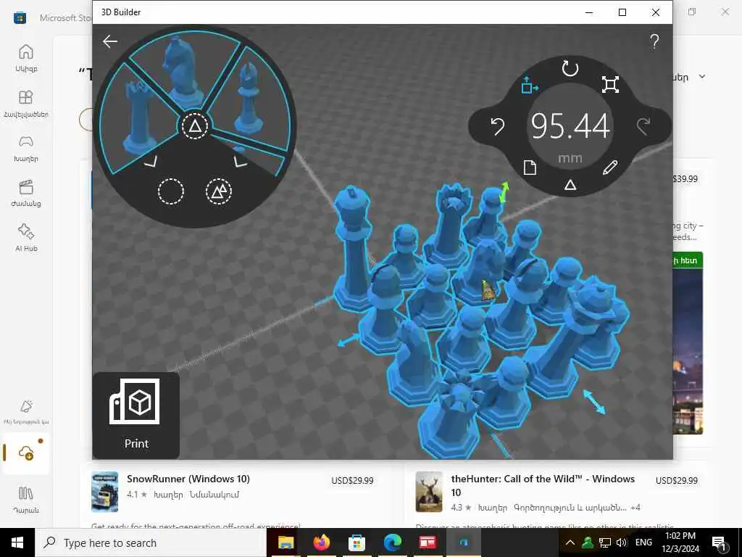Open the notification center icon
The image size is (742, 557).
click(719, 543)
